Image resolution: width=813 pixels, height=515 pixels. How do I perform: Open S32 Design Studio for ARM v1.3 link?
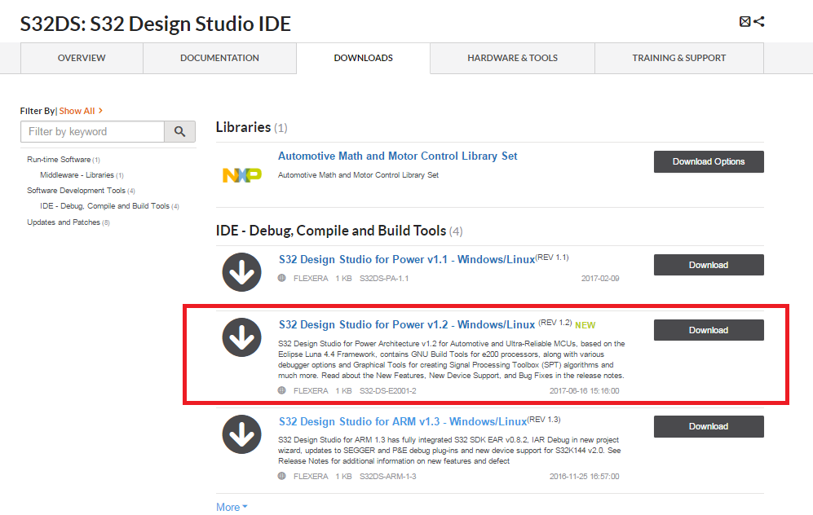(x=403, y=422)
